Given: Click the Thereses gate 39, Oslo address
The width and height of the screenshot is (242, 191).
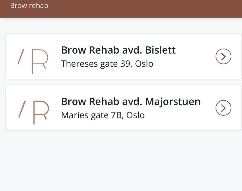Looking at the screenshot, I should point(107,63).
